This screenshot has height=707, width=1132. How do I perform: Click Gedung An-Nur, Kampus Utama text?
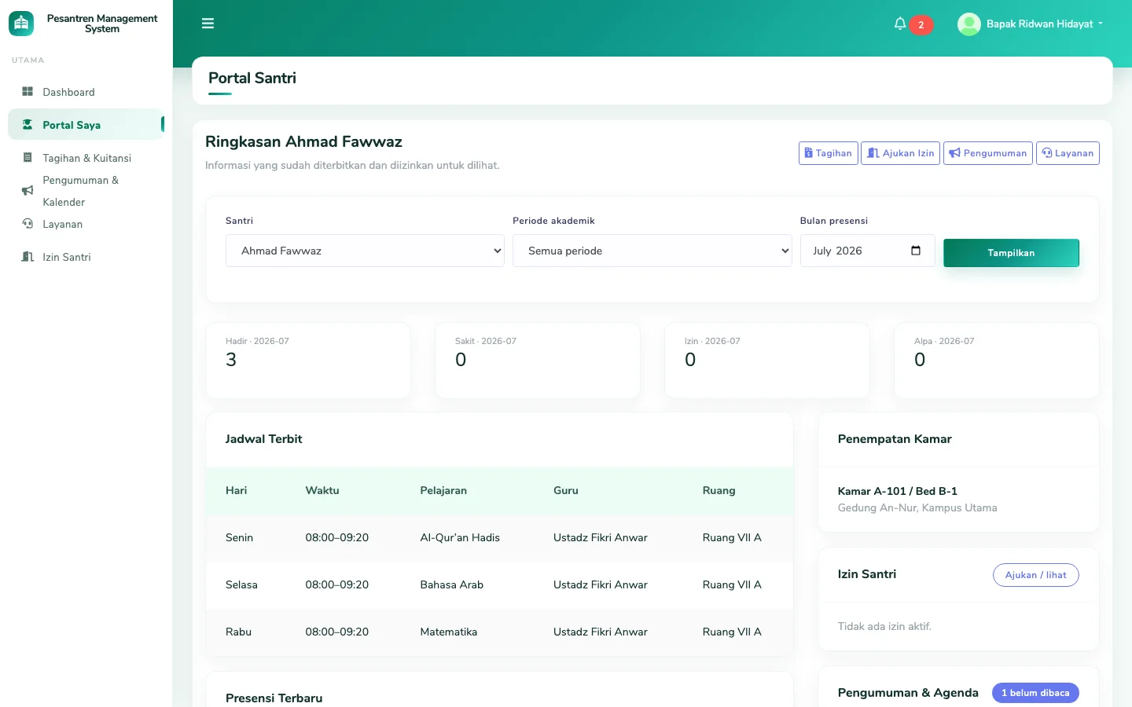[917, 507]
